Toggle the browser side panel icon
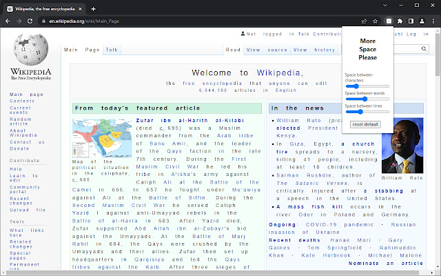The height and width of the screenshot is (276, 441). coord(411,21)
